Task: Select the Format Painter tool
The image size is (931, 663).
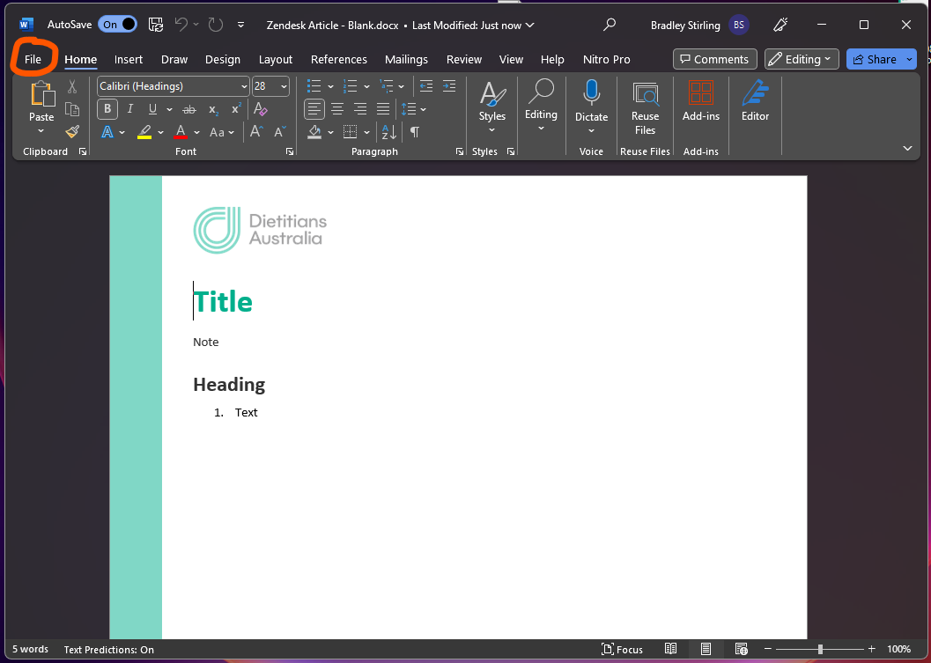Action: [72, 131]
